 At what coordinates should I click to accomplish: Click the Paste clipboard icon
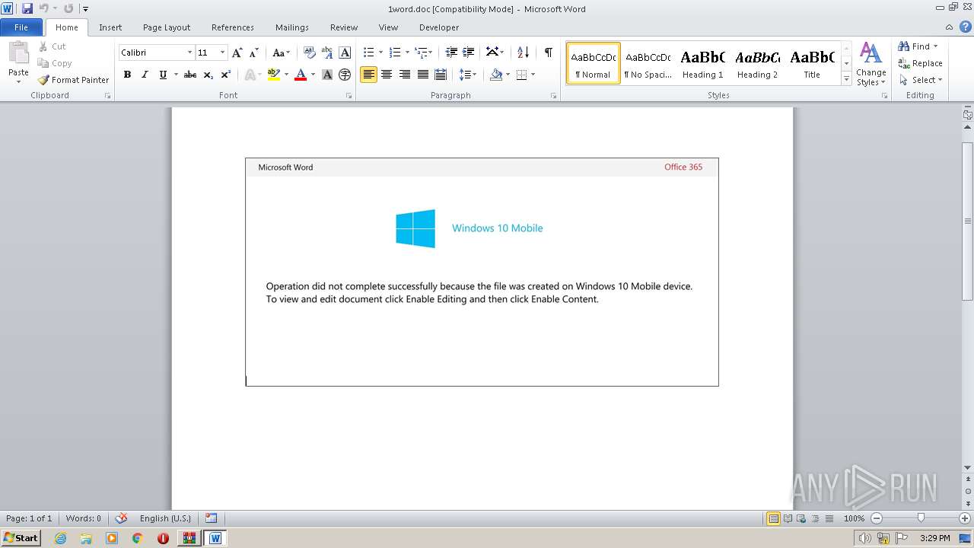[18, 55]
